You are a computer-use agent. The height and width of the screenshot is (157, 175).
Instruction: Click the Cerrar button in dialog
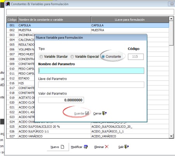pyautogui.click(x=100, y=113)
